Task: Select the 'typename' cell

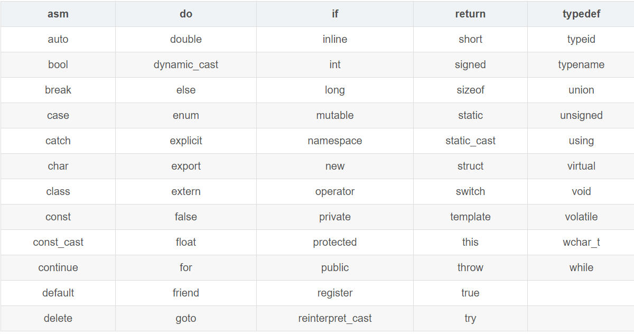Action: coord(581,65)
